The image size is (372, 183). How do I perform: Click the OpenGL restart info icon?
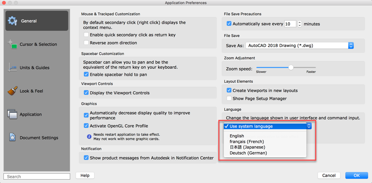click(89, 137)
